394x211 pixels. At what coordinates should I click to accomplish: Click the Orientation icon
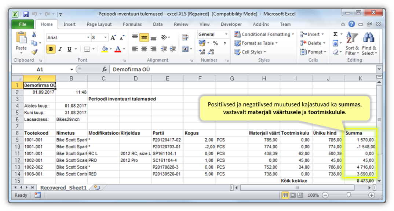click(164, 37)
